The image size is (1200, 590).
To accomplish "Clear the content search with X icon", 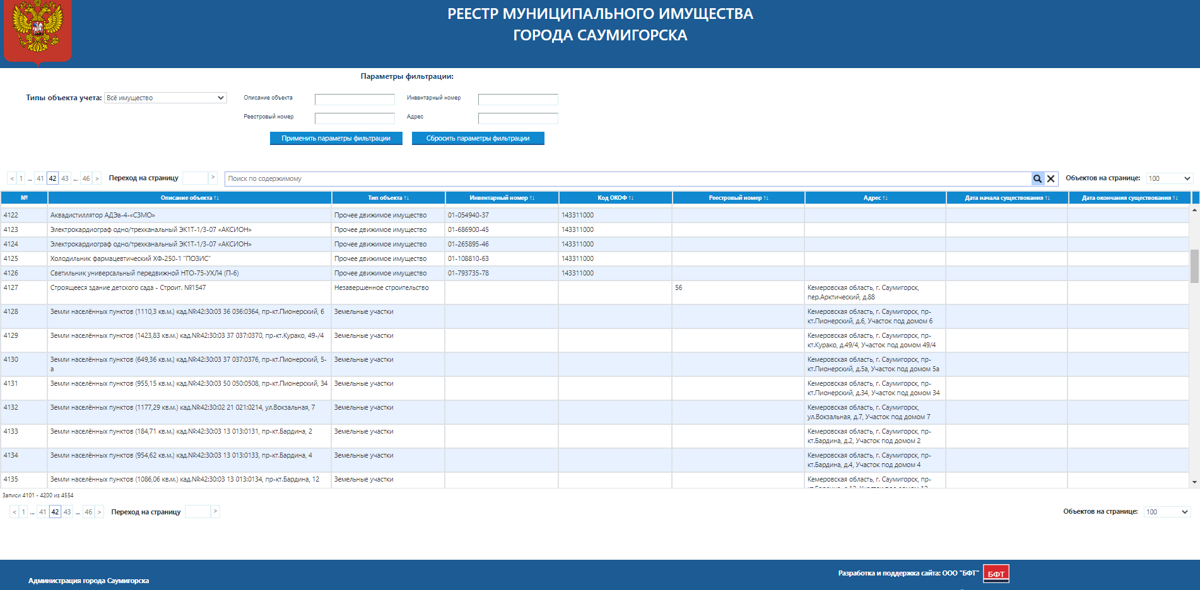I will pyautogui.click(x=1051, y=179).
